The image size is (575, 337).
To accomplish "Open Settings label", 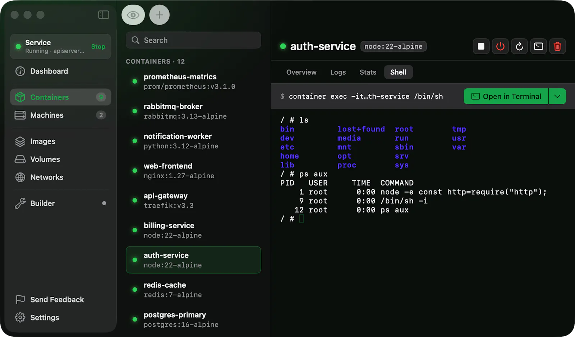I will pos(45,318).
